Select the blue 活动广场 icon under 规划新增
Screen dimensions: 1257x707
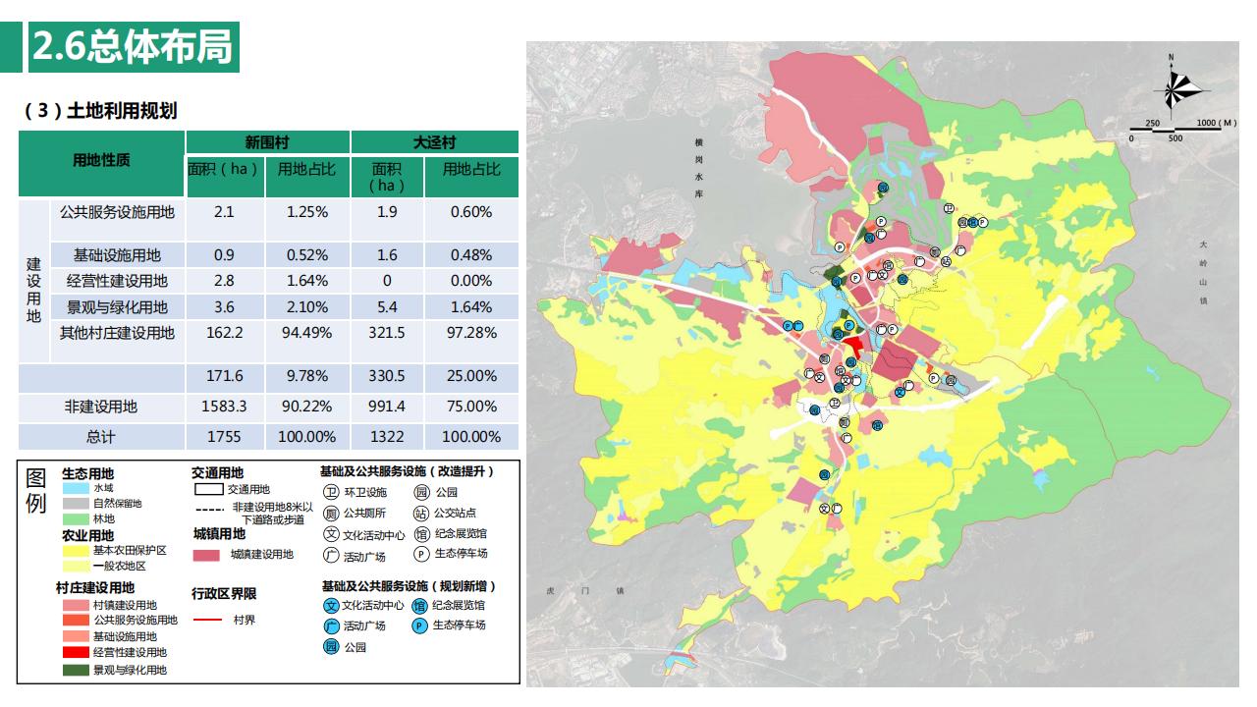coord(331,625)
